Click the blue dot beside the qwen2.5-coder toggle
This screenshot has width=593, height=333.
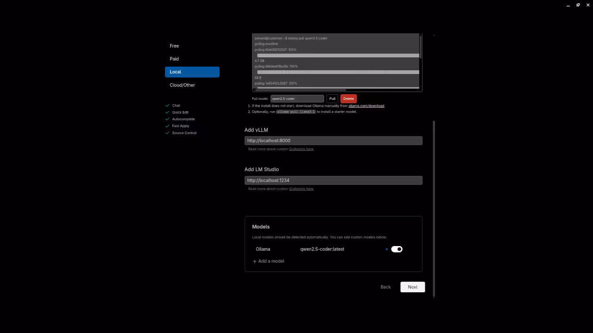coord(386,249)
